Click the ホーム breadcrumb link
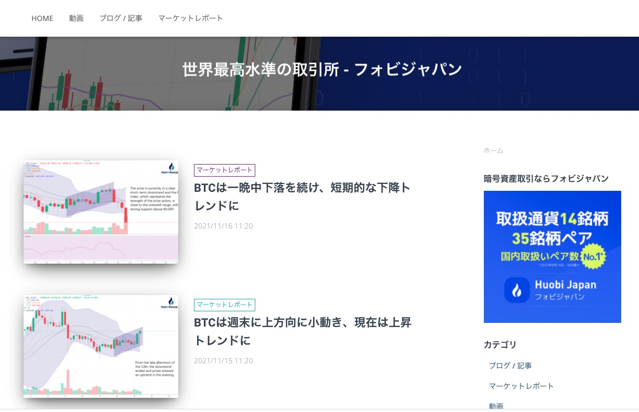The width and height of the screenshot is (639, 412). [493, 150]
